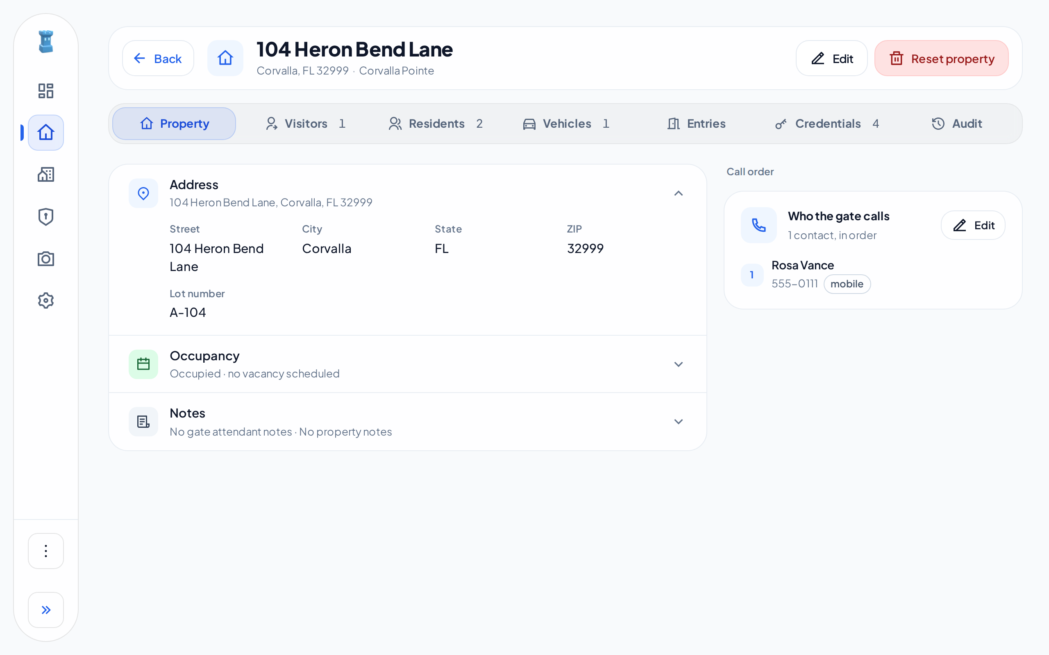Open the settings gear in sidebar
1049x655 pixels.
[45, 300]
